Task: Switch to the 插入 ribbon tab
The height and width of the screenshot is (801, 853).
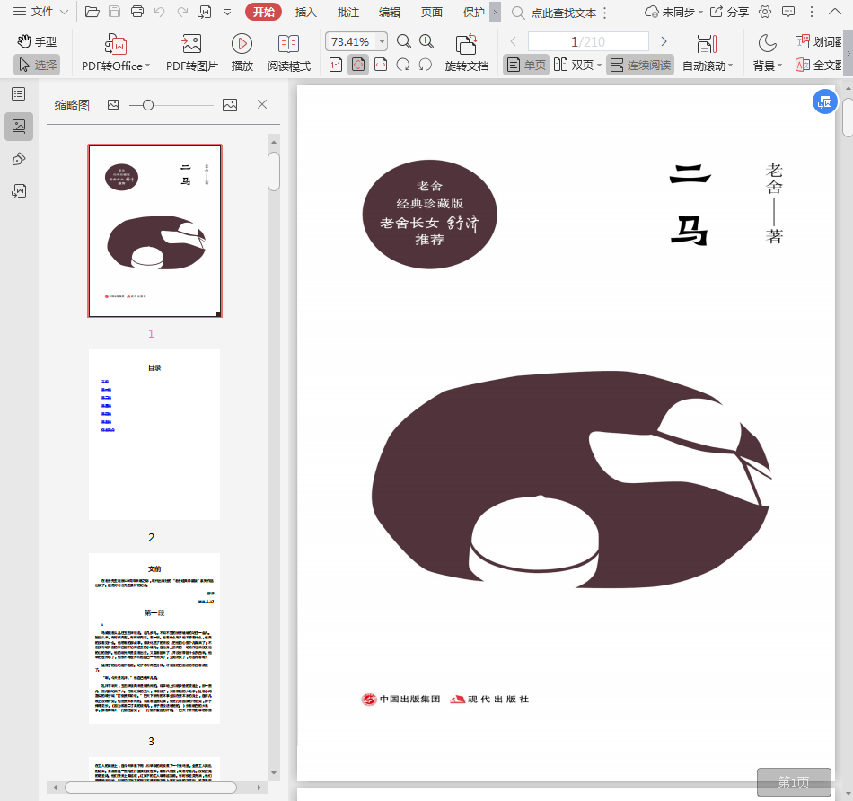Action: click(306, 12)
